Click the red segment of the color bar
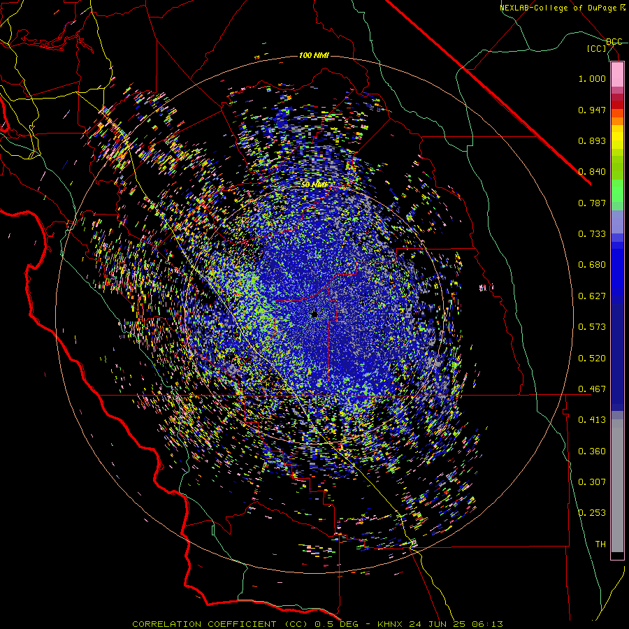629x629 pixels. point(617,104)
